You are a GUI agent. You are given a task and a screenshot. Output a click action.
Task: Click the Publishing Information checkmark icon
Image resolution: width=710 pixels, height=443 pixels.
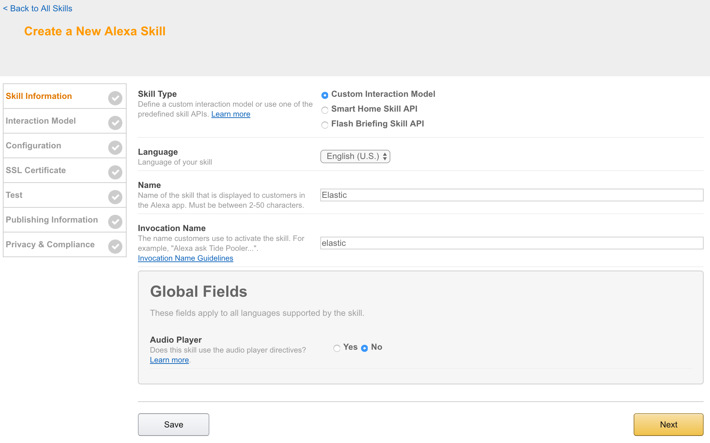coord(115,221)
